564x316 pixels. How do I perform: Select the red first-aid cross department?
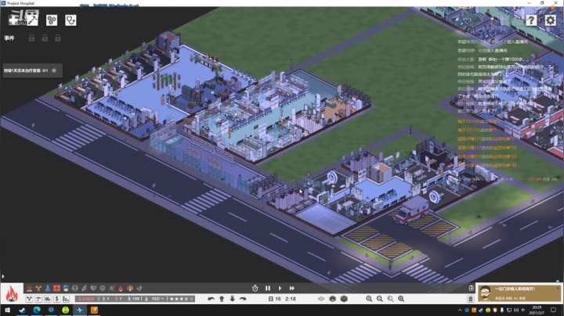57,288
